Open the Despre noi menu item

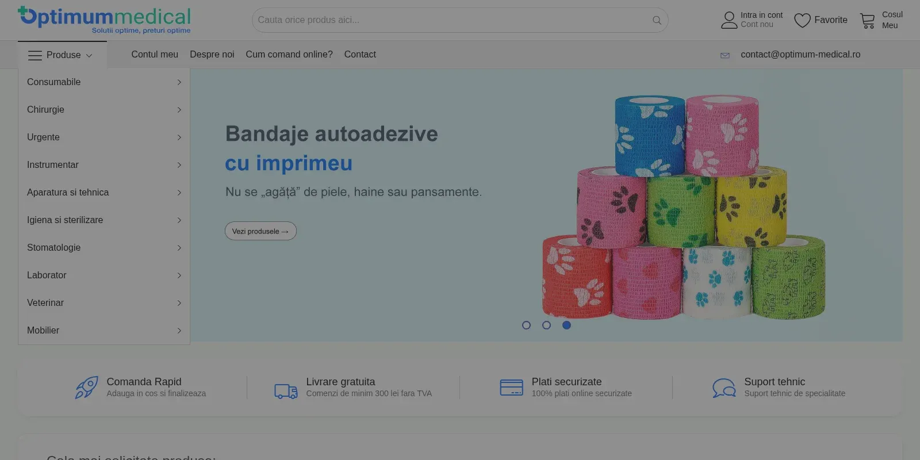pyautogui.click(x=212, y=55)
